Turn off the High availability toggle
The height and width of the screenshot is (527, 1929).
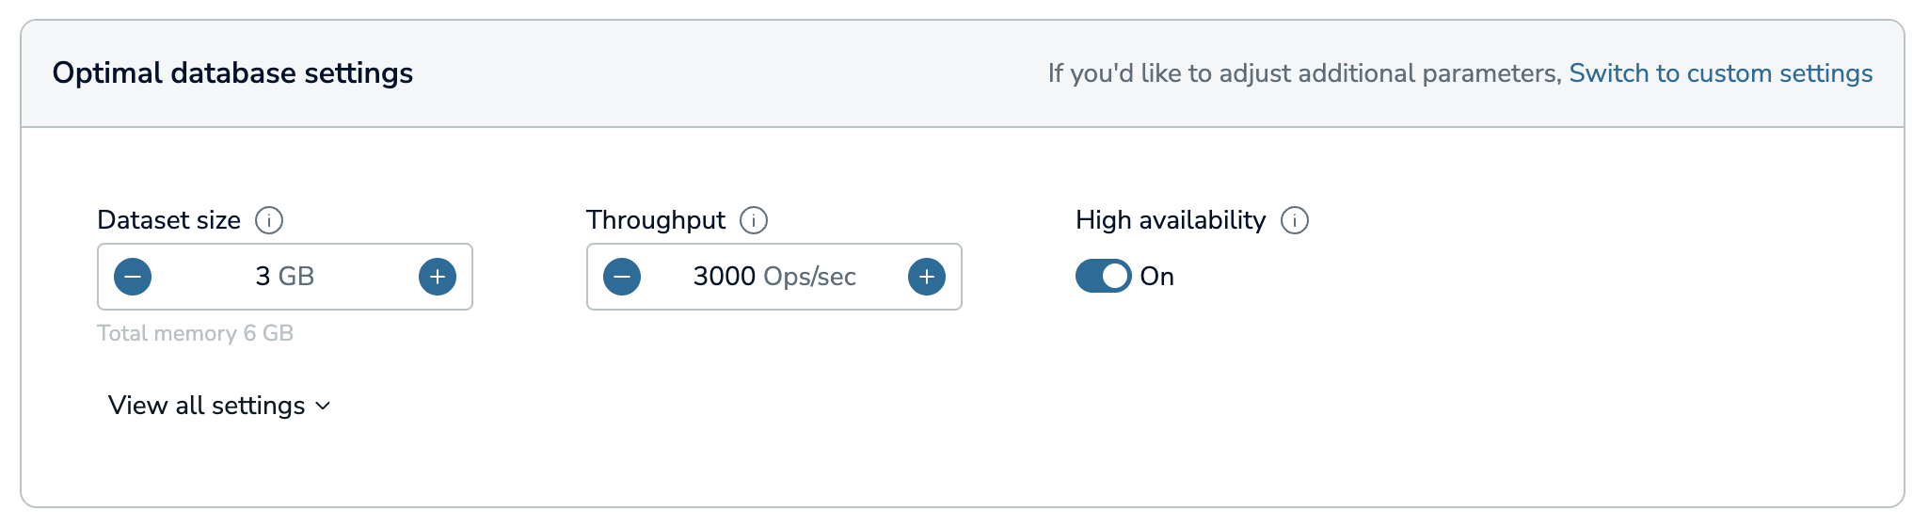pyautogui.click(x=1104, y=276)
